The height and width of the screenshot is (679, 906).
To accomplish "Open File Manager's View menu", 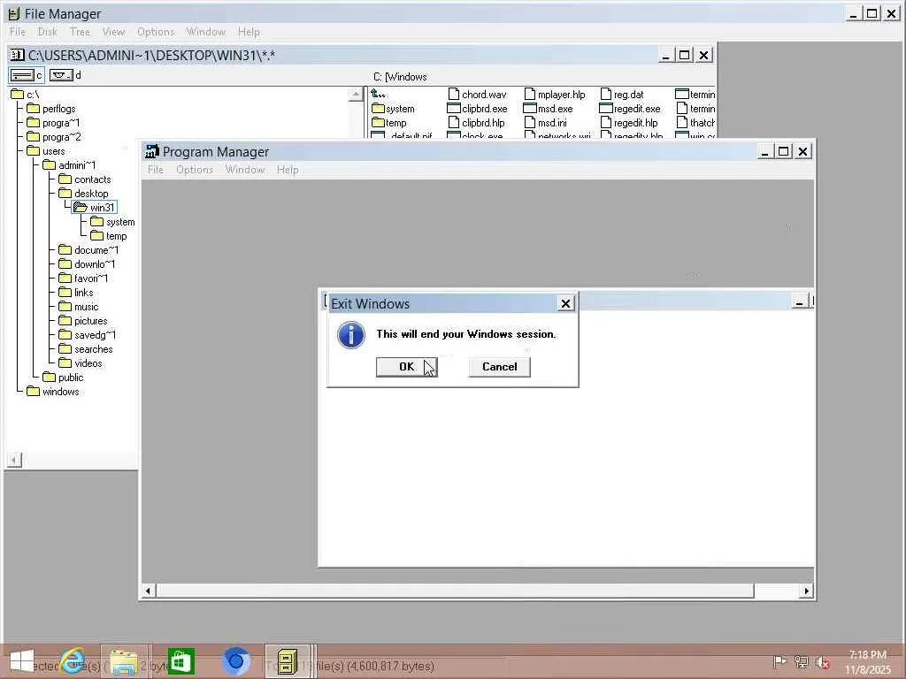I will click(113, 32).
